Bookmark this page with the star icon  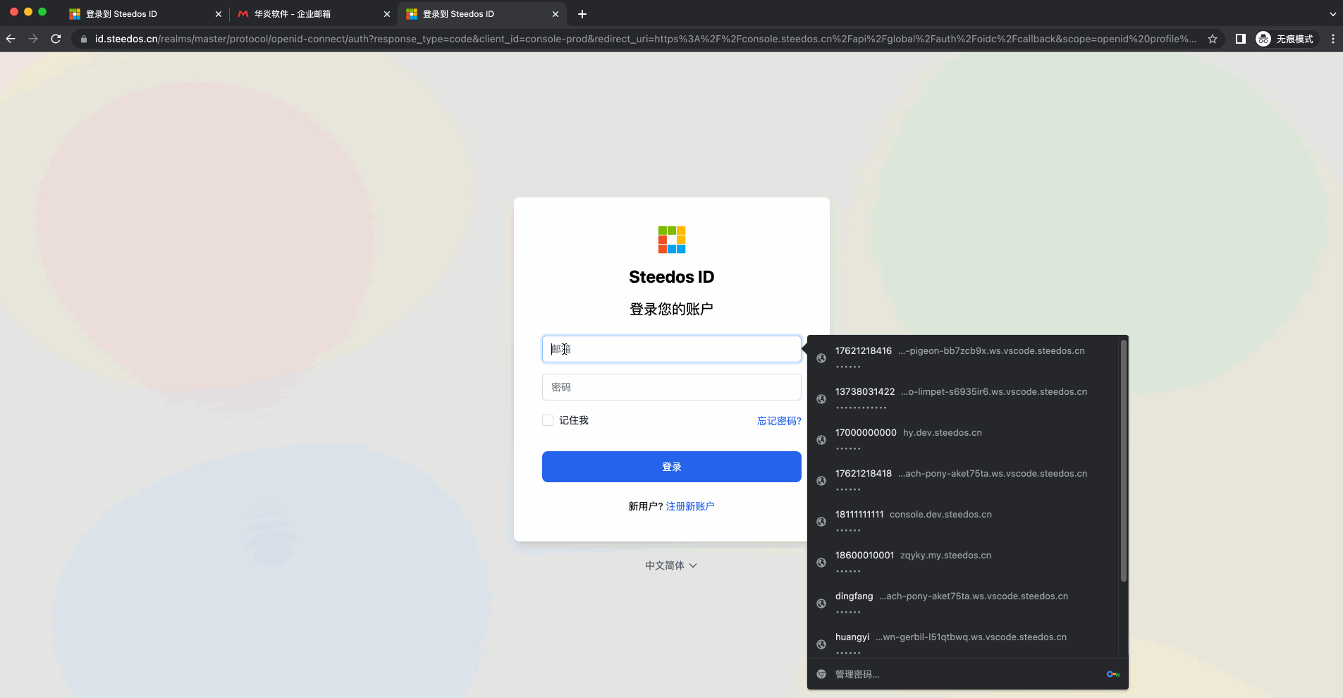pos(1213,39)
